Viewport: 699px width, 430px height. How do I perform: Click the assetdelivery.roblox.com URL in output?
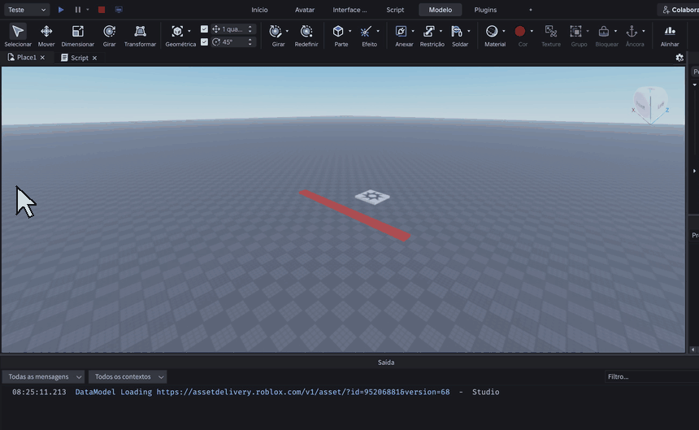(x=303, y=392)
